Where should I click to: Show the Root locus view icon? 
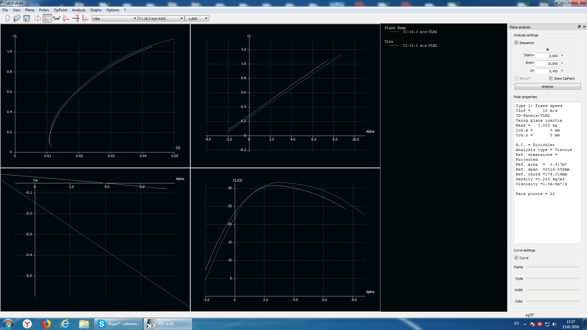[x=76, y=19]
